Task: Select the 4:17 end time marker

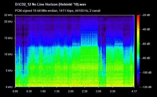Action: point(134,91)
